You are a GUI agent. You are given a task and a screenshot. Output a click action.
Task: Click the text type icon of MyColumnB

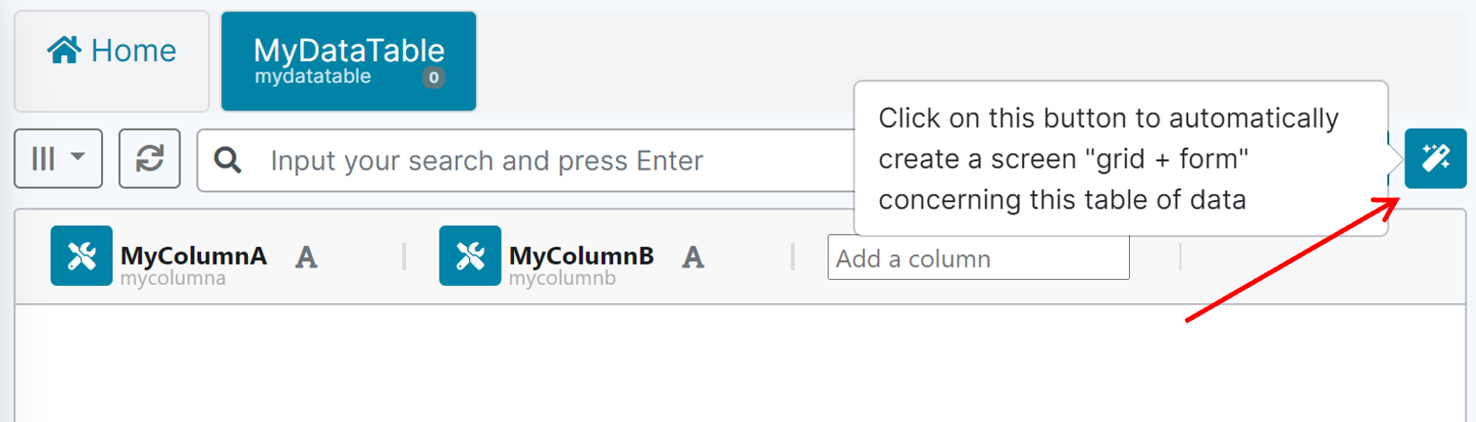click(x=694, y=256)
